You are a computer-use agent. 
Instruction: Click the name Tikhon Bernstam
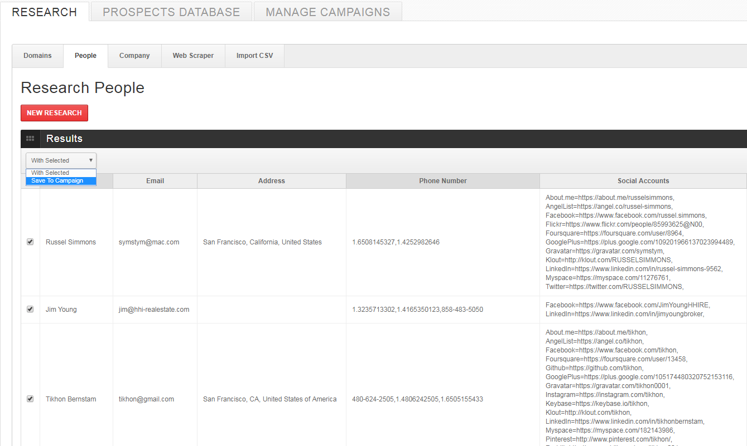[x=71, y=399]
